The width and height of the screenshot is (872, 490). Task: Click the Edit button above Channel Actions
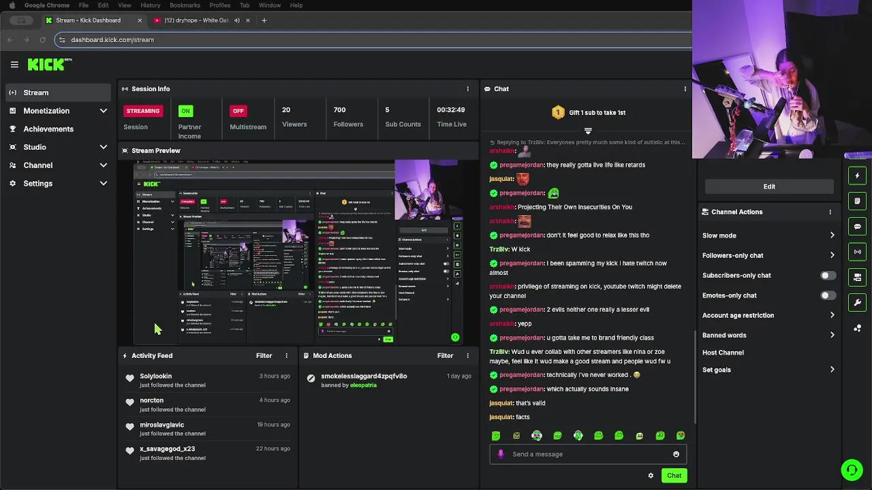pos(769,186)
